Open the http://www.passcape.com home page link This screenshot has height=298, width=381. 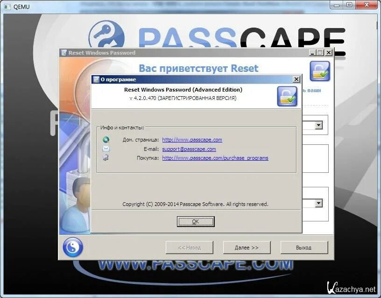192,140
